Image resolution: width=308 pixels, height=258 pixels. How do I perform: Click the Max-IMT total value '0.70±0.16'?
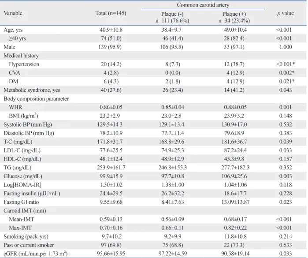click(x=111, y=228)
